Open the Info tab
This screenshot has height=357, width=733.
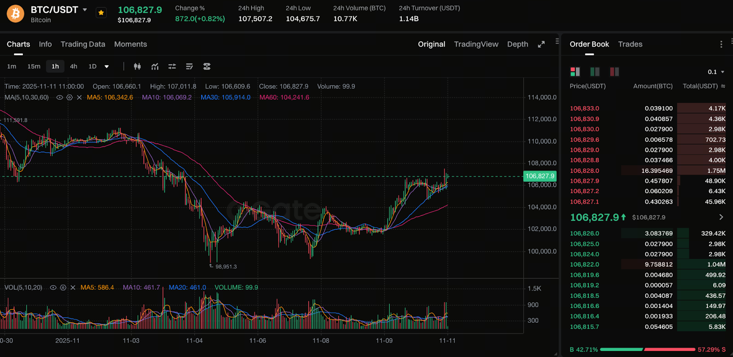tap(45, 44)
